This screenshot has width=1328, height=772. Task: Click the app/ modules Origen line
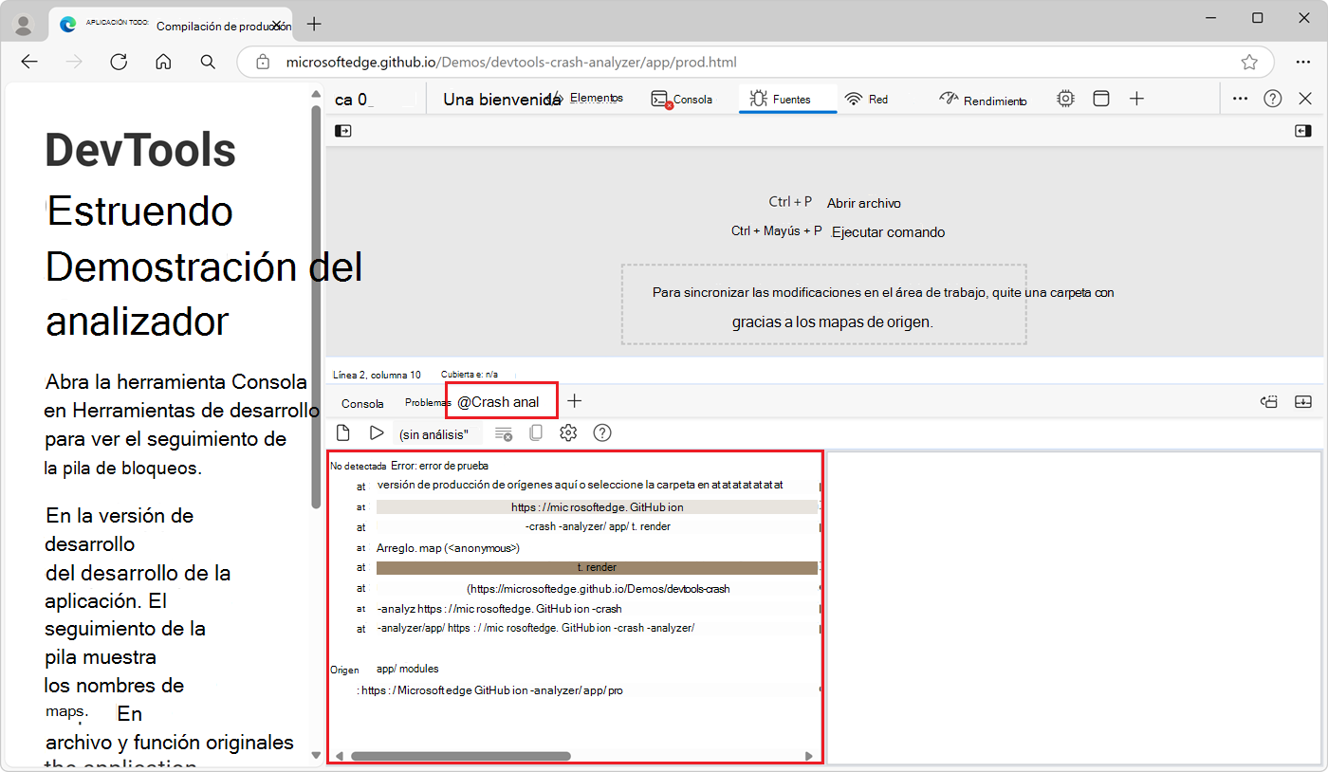[x=407, y=669]
